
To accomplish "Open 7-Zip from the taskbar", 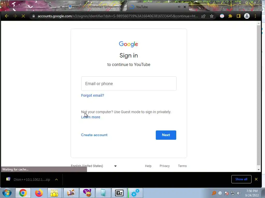I will pos(119,193).
